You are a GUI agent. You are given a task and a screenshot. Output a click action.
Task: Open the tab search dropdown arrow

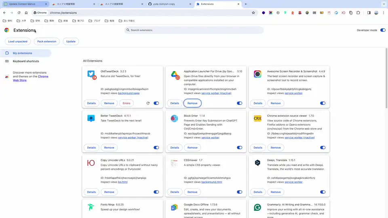[384, 4]
